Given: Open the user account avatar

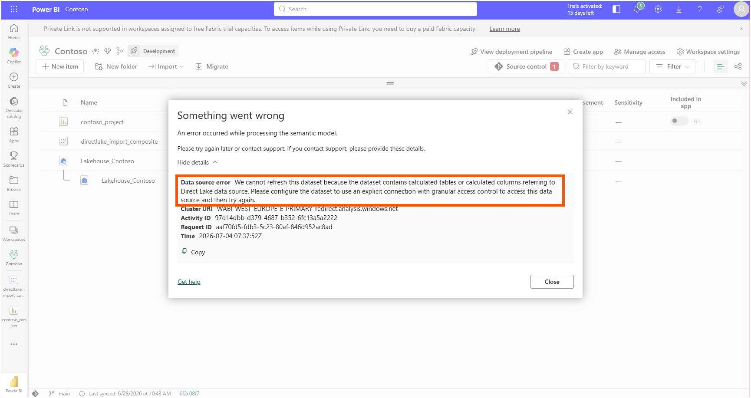Looking at the screenshot, I should [741, 9].
